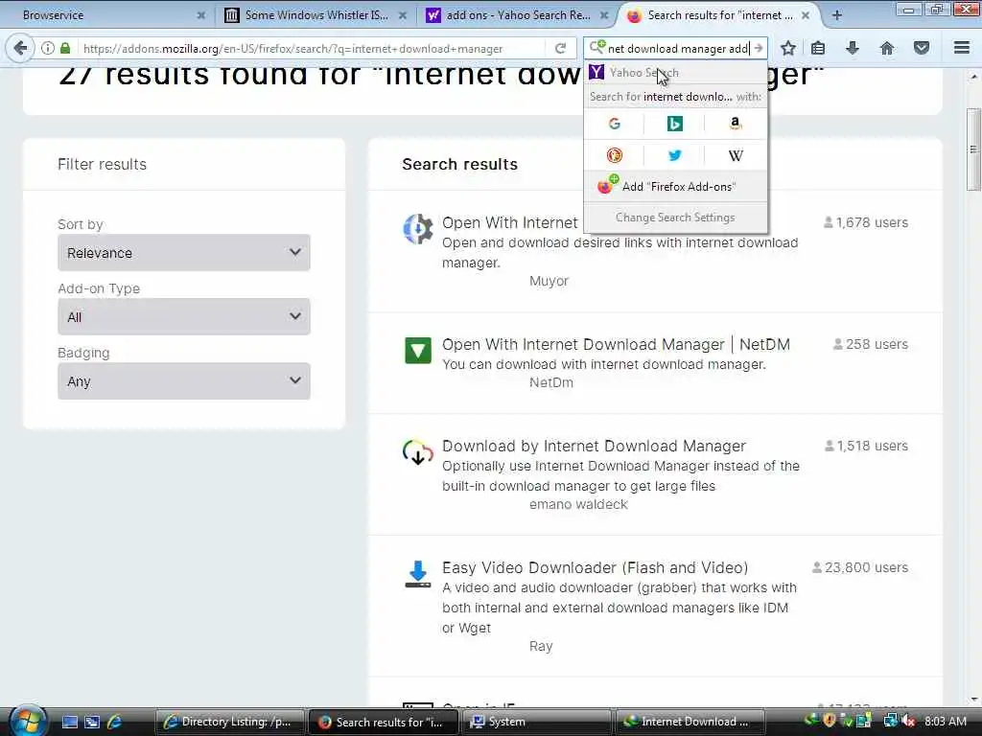Expand the Sort by Relevance dropdown

[183, 253]
